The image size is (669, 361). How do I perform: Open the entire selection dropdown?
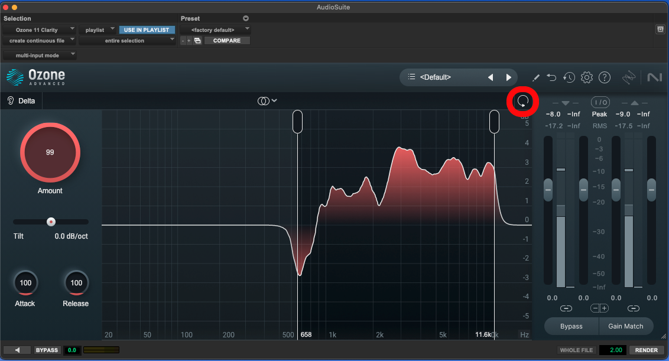pos(127,41)
